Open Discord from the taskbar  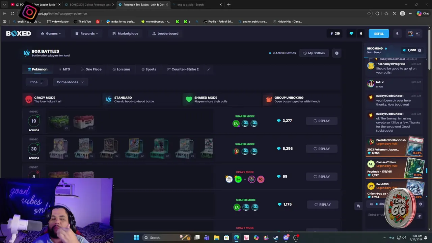pos(286,238)
